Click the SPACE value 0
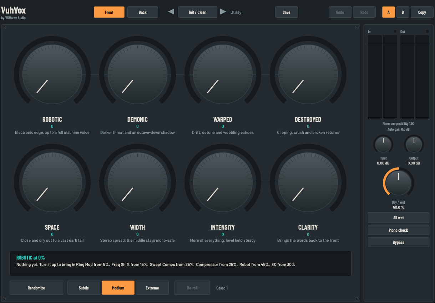Screen dimensions: 435x303 point(52,234)
